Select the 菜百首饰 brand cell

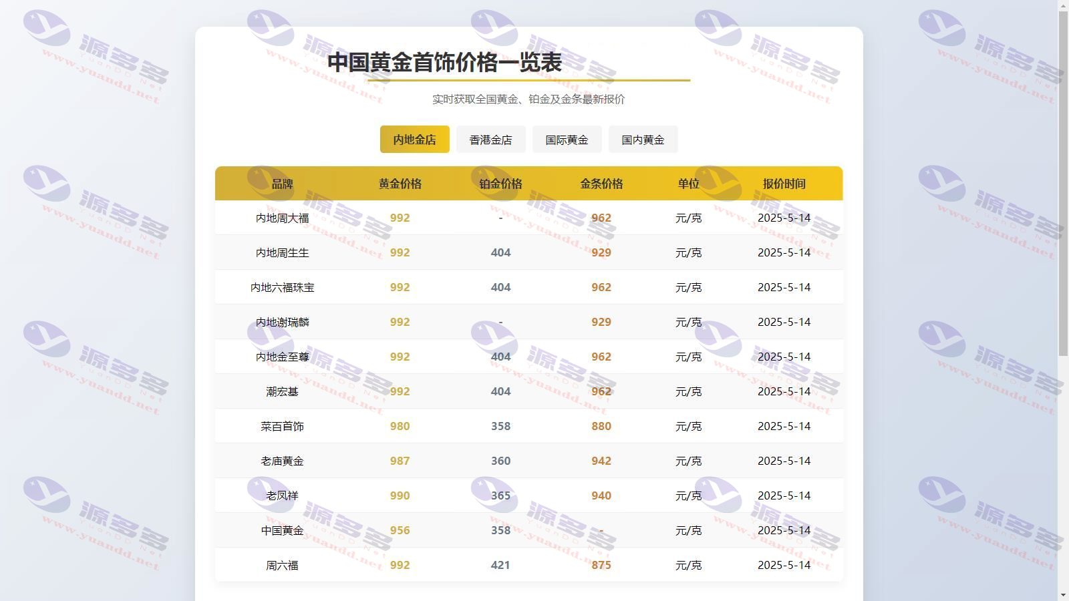(x=282, y=426)
